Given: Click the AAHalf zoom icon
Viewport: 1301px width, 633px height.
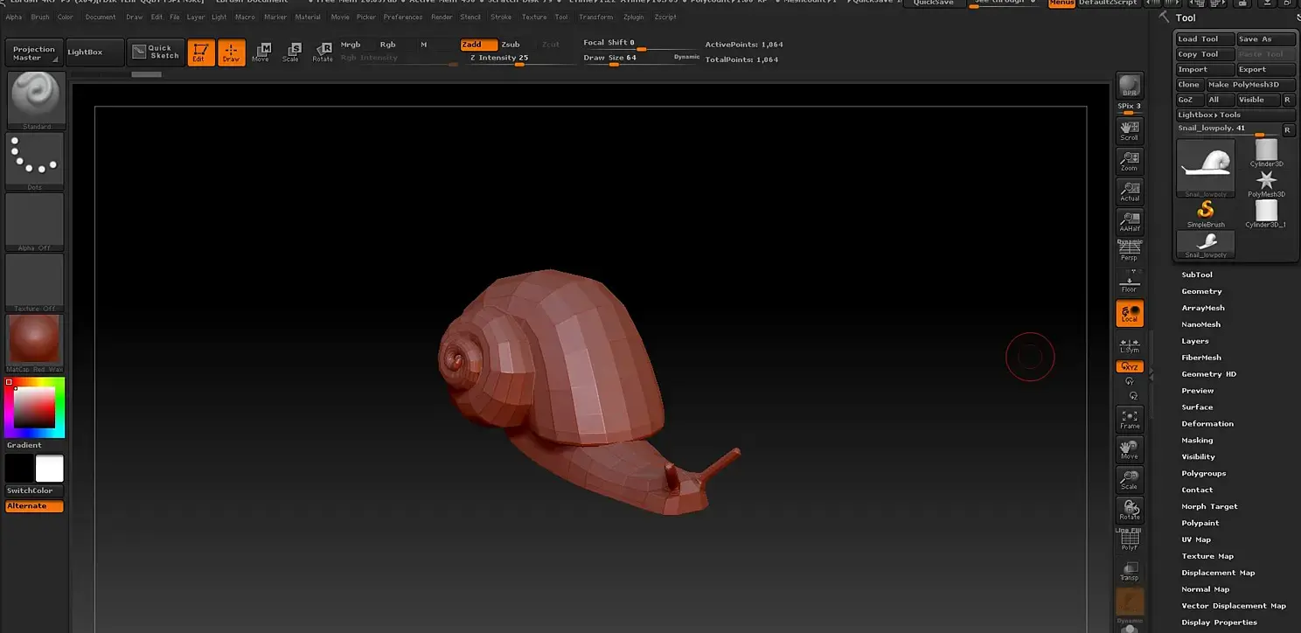Looking at the screenshot, I should 1130,220.
